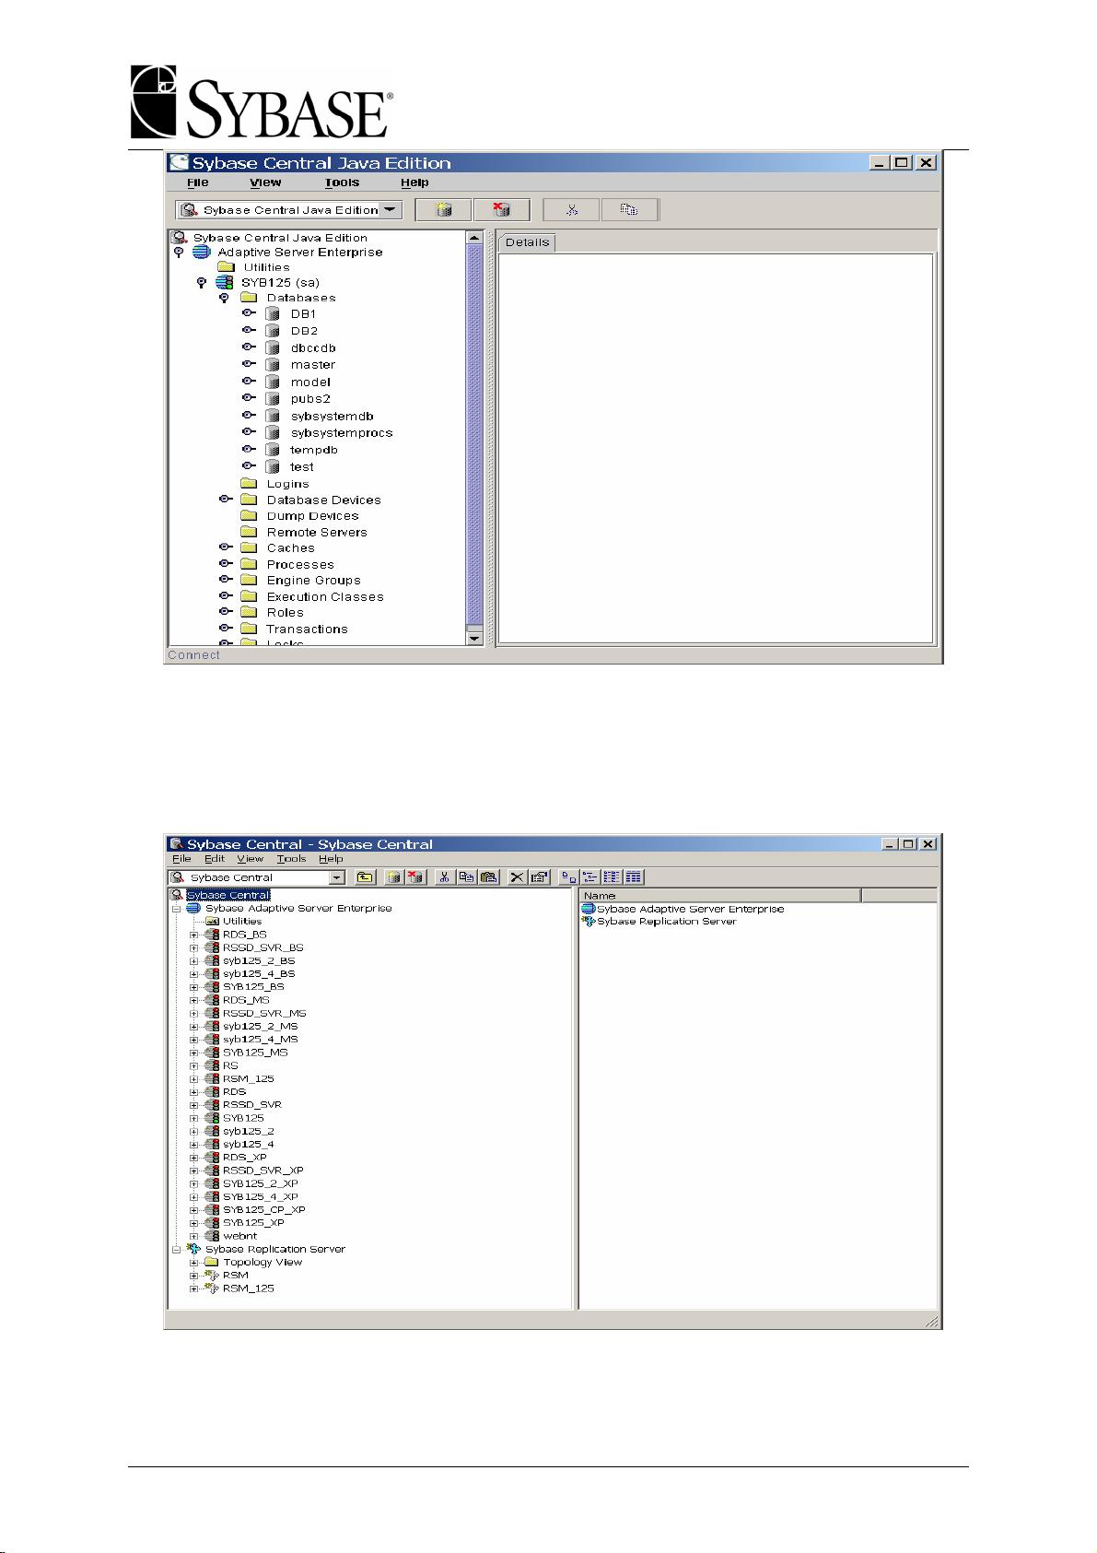Screen dimensions: 1097x1553
Task: Click Connect toolbar icon in Java Edition window
Action: [x=443, y=210]
